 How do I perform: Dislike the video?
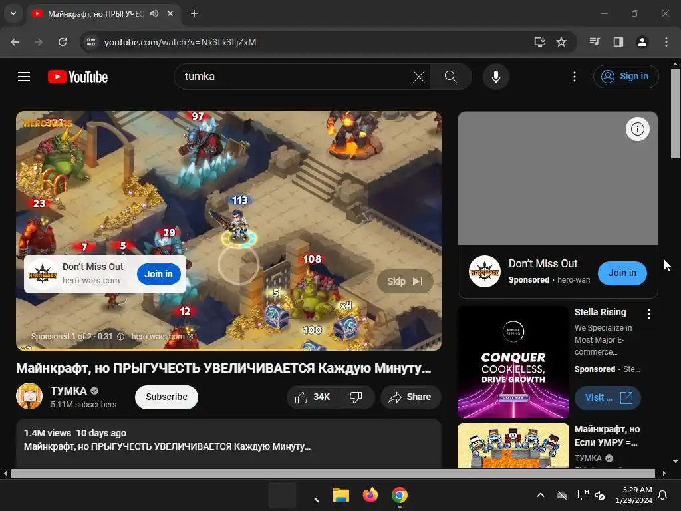click(x=356, y=397)
